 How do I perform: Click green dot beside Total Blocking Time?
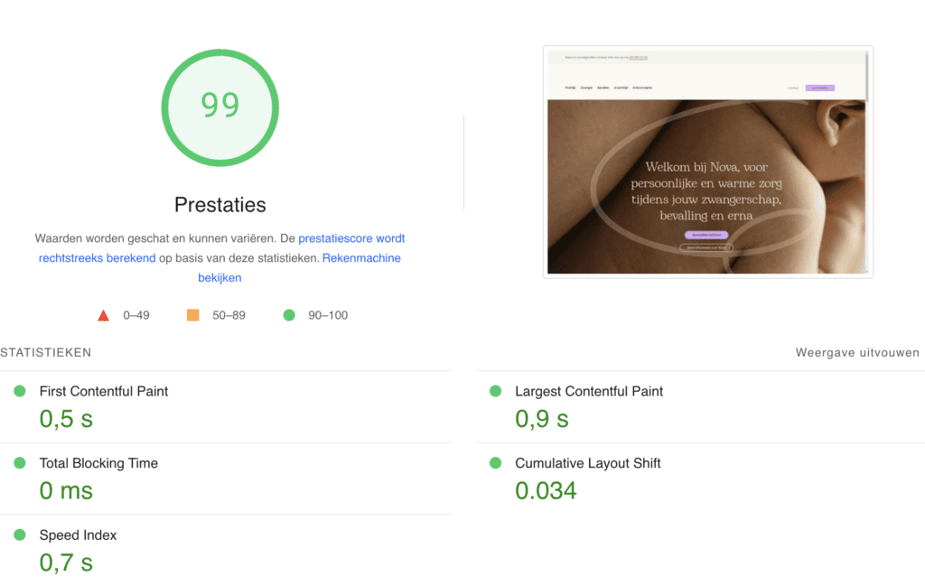click(x=20, y=463)
